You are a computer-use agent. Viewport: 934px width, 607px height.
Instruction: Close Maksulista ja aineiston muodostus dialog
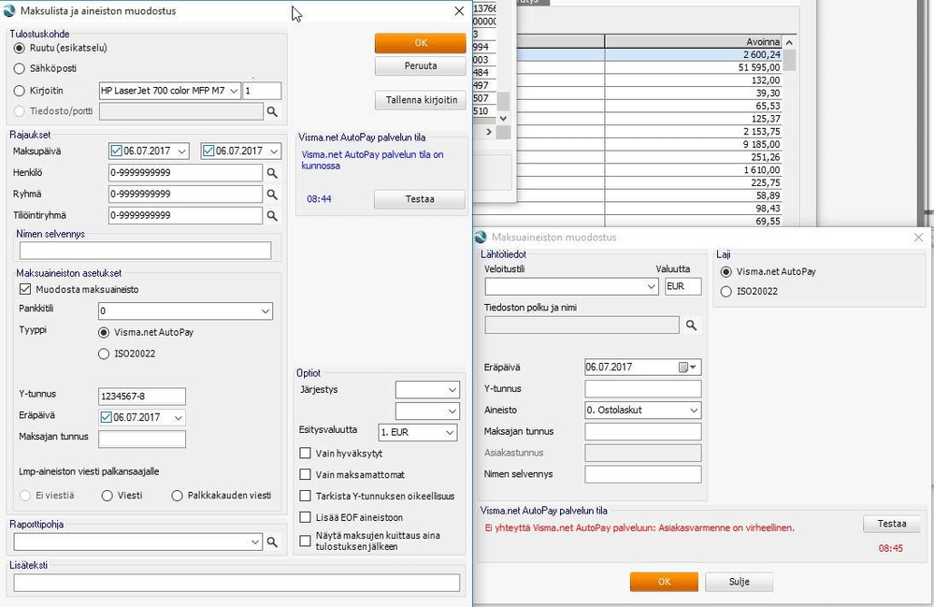459,10
